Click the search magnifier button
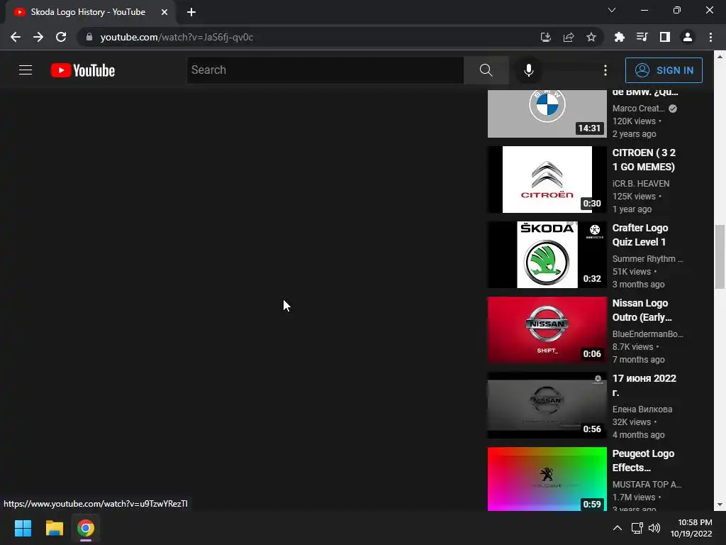The height and width of the screenshot is (545, 726). [x=486, y=70]
